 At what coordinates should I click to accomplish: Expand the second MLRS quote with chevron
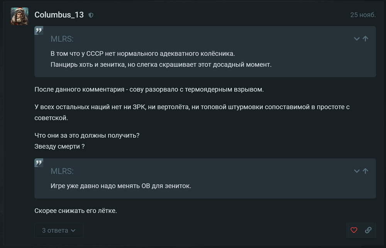tap(357, 171)
